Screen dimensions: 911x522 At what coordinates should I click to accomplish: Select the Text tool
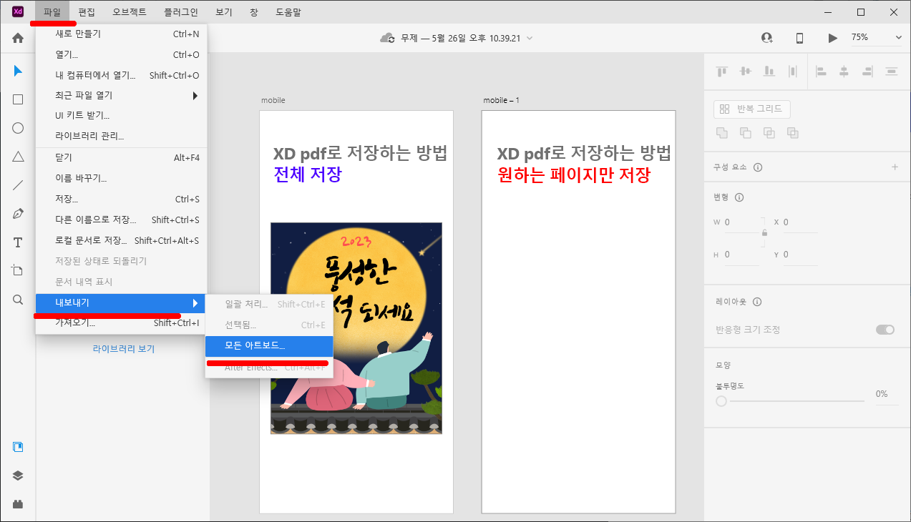[x=17, y=242]
